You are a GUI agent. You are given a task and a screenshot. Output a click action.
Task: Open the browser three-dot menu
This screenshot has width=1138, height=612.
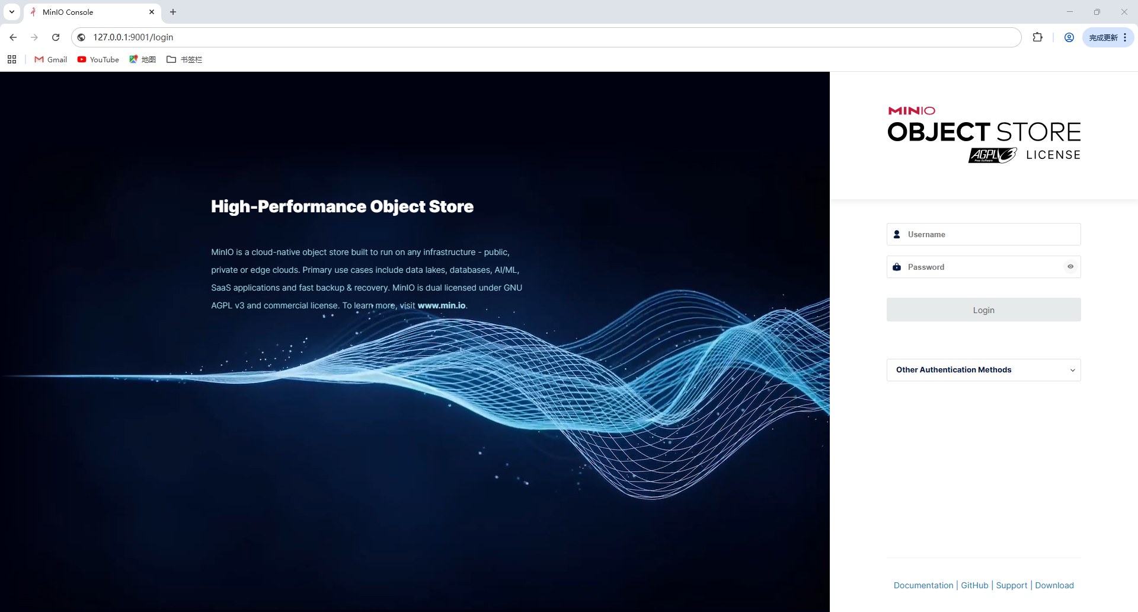(1125, 37)
